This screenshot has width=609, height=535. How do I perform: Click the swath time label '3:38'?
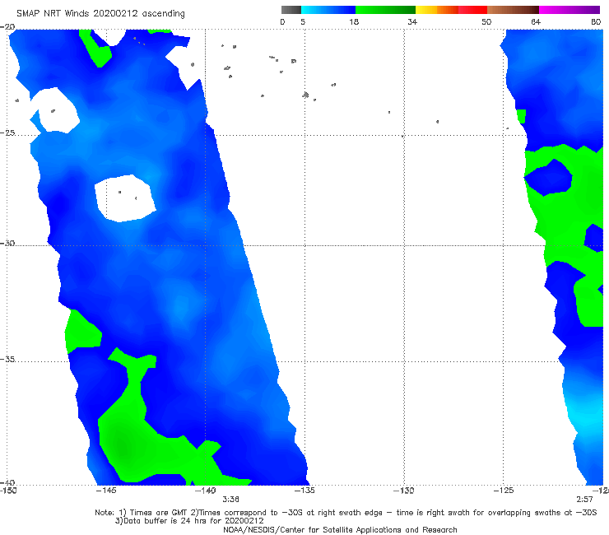230,500
